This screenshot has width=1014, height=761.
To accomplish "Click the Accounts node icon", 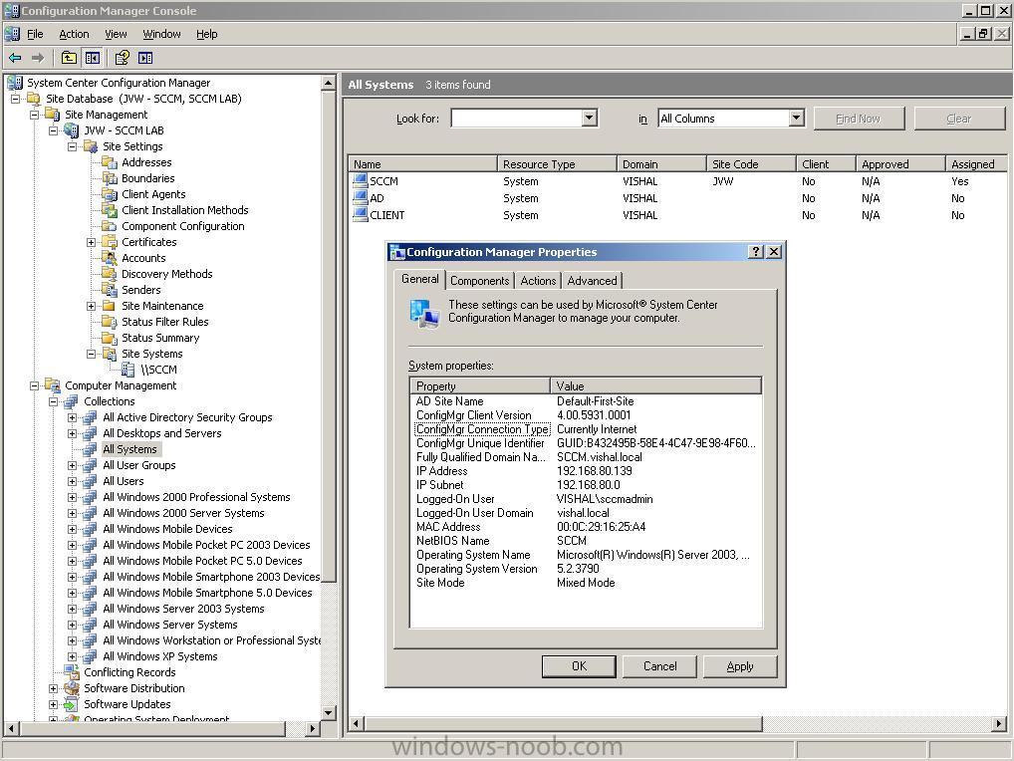I will coord(110,258).
